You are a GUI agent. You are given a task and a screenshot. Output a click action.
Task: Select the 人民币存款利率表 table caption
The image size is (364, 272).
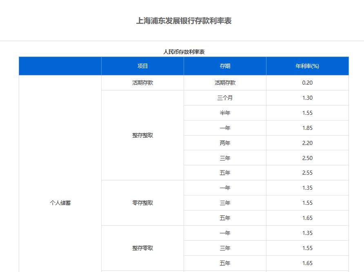[184, 52]
